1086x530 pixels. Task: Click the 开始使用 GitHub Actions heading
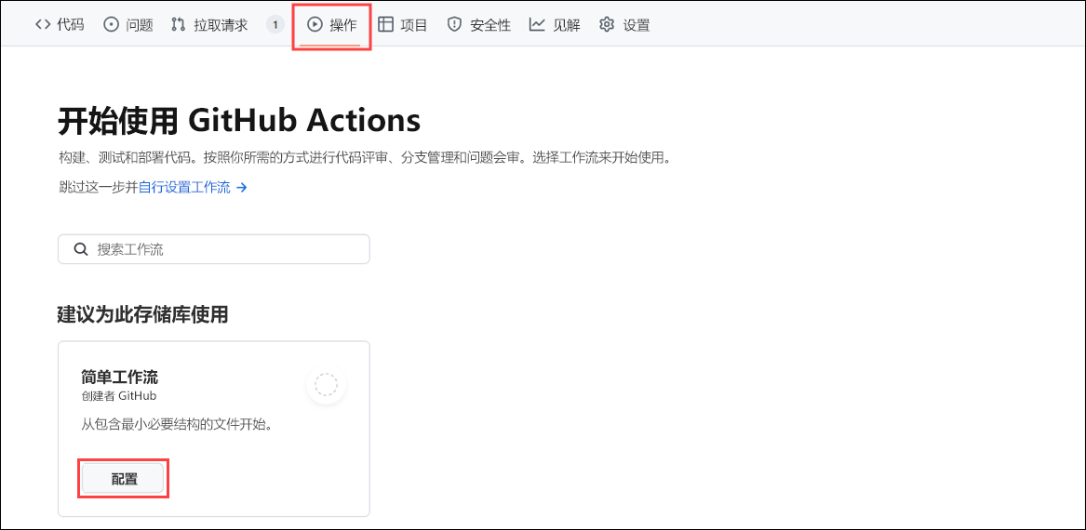pyautogui.click(x=239, y=121)
